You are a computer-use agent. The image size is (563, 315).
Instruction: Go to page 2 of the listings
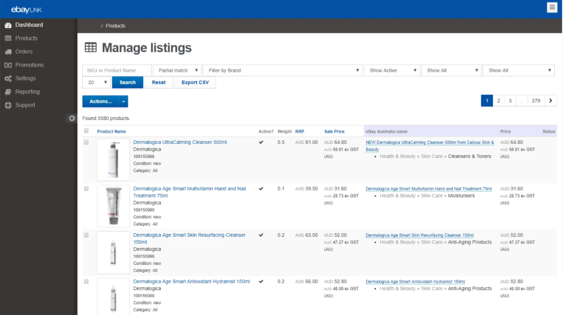point(498,101)
